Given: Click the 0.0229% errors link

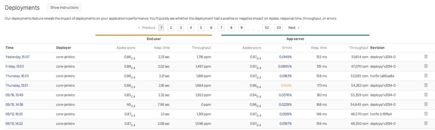Looking at the screenshot, I should (285, 105).
